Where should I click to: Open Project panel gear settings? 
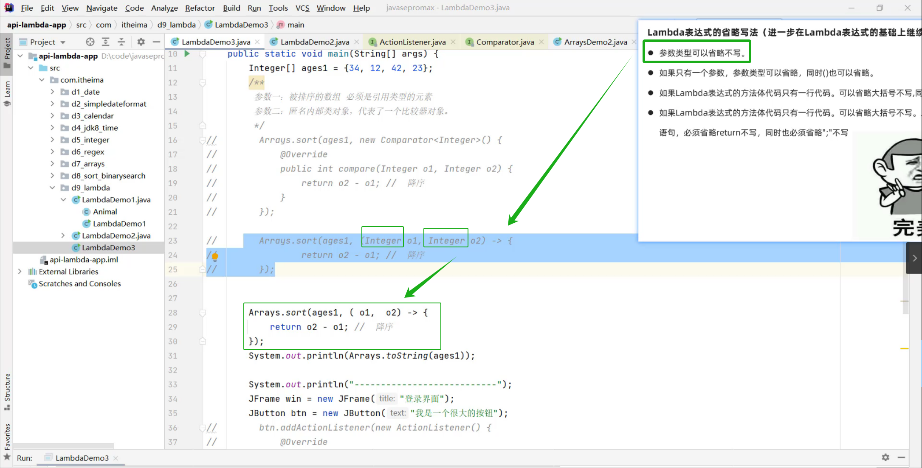141,42
